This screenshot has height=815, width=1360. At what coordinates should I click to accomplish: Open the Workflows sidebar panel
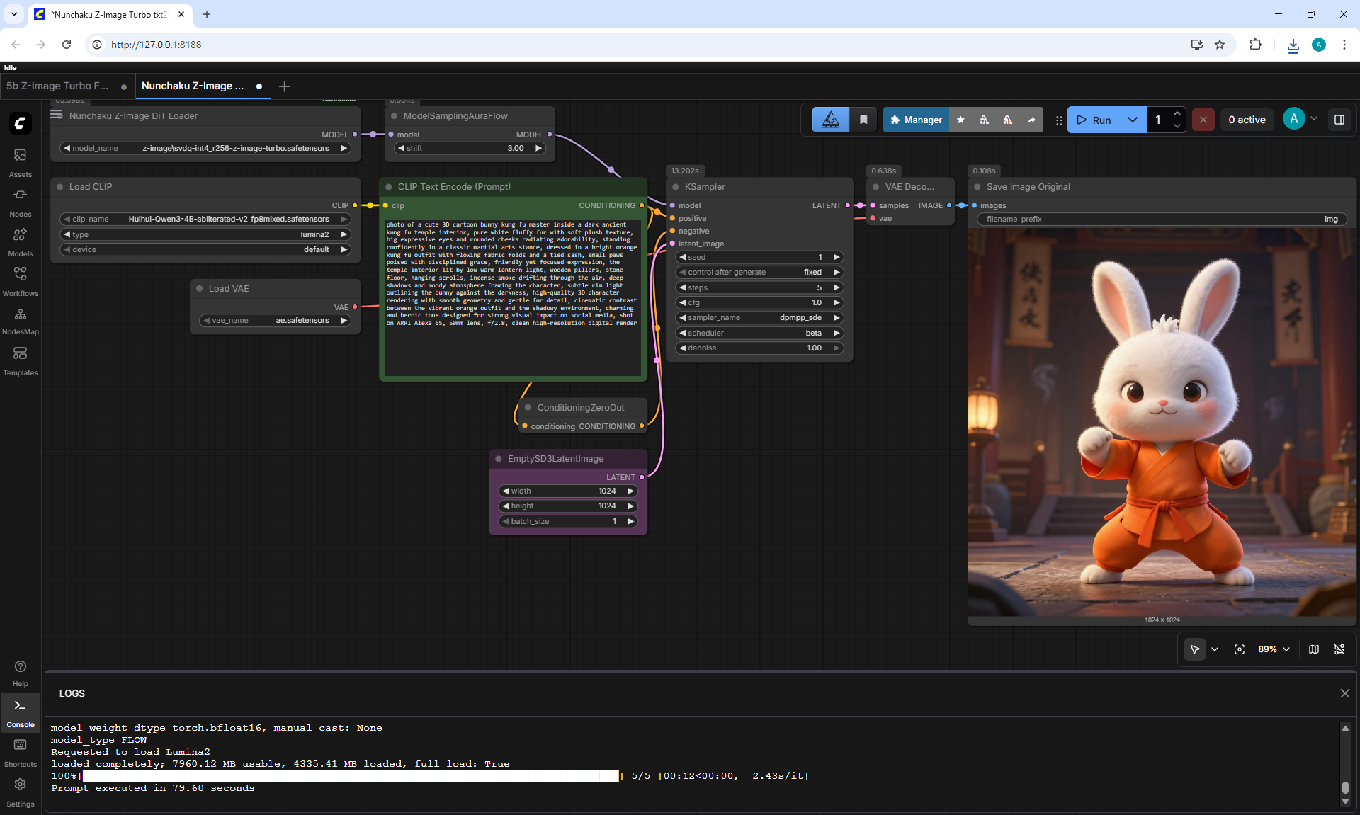click(20, 282)
